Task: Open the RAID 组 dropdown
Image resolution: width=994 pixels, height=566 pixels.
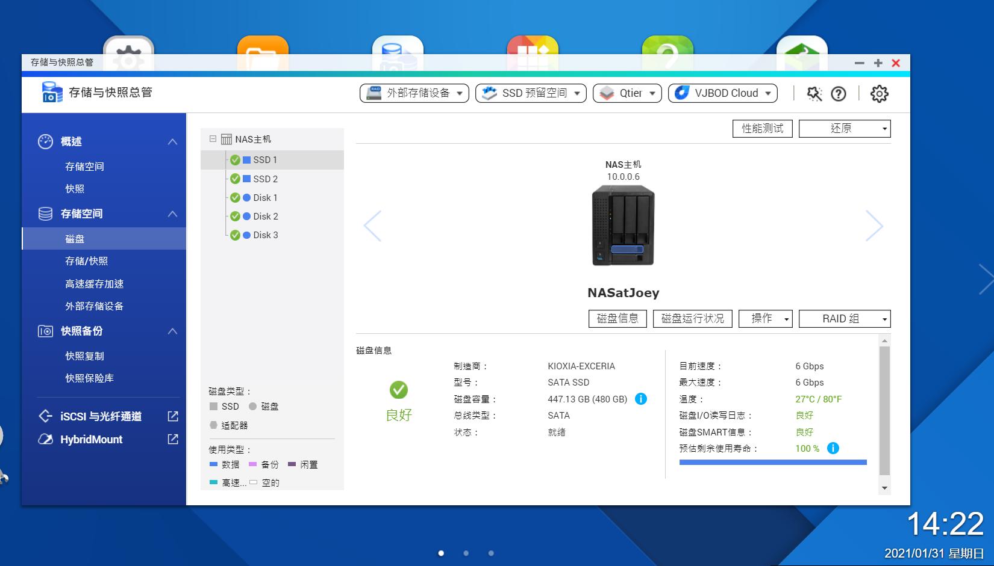Action: (x=845, y=319)
